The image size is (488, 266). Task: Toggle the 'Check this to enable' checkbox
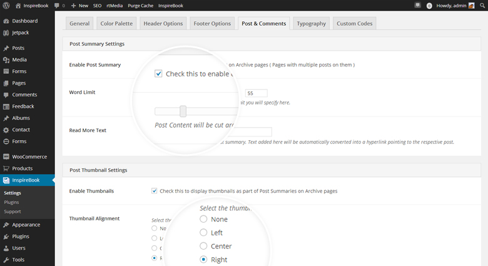coord(158,73)
